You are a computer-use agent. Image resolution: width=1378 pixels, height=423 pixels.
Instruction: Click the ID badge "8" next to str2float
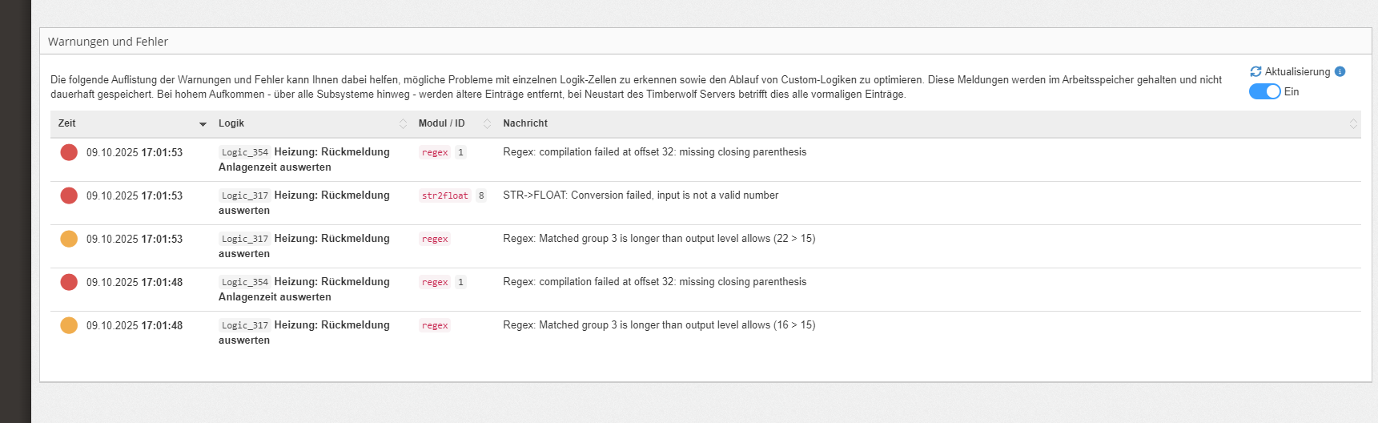pyautogui.click(x=481, y=195)
